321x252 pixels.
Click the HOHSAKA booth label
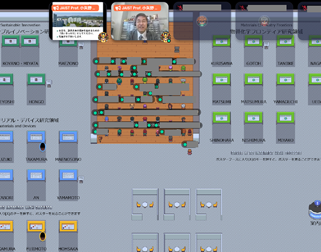pyautogui.click(x=68, y=249)
